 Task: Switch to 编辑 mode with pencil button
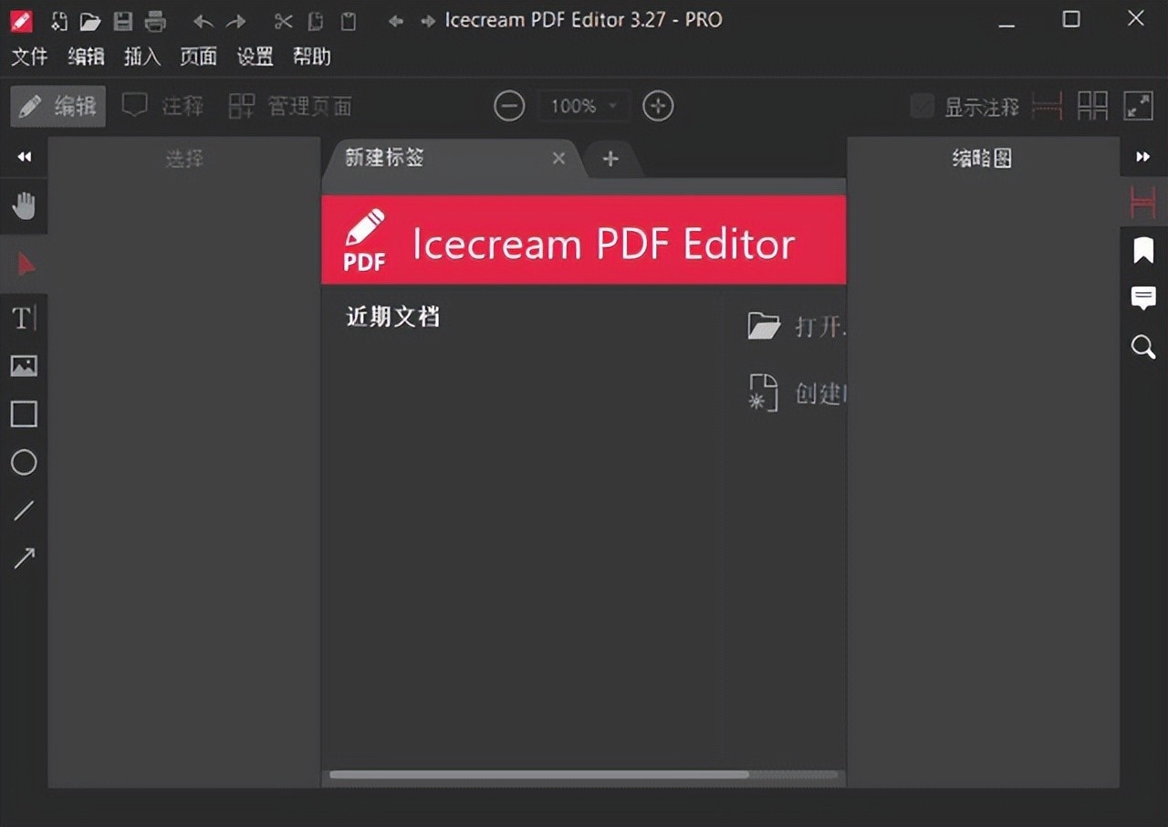tap(58, 106)
